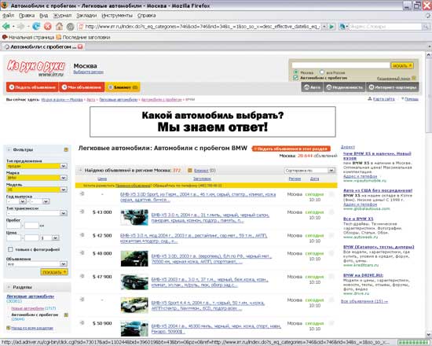Open the Недвижимость section button

click(344, 87)
